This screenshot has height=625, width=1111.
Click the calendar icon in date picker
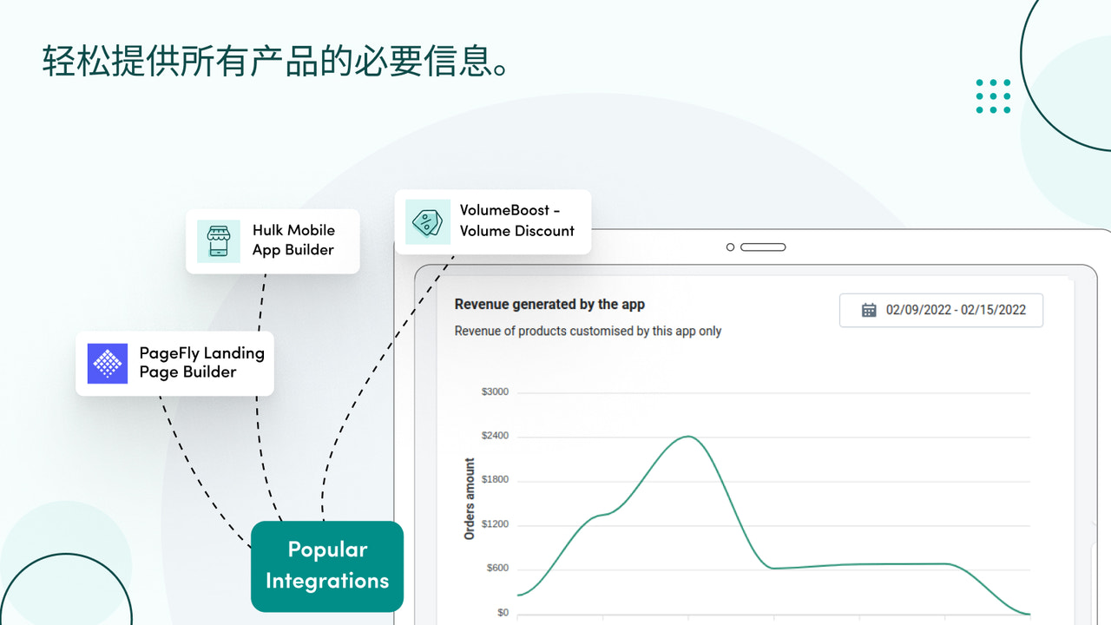[869, 310]
